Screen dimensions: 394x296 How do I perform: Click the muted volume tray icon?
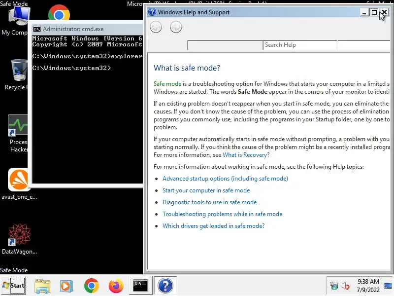pos(346,286)
